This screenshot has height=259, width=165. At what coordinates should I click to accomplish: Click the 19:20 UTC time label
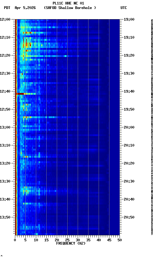tap(129, 55)
